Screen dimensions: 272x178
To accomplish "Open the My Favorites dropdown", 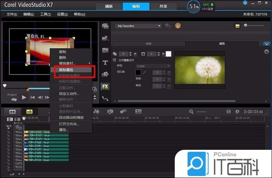I will point(138,26).
